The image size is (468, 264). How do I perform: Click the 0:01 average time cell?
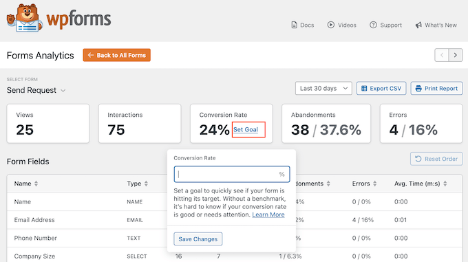point(401,220)
